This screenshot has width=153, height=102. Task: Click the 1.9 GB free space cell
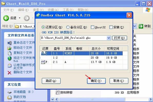(x=111, y=62)
